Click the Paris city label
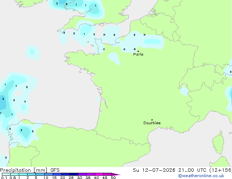This screenshot has height=179, width=232. point(138,54)
